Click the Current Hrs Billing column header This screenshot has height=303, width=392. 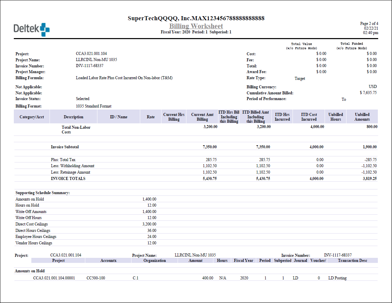tap(174, 117)
